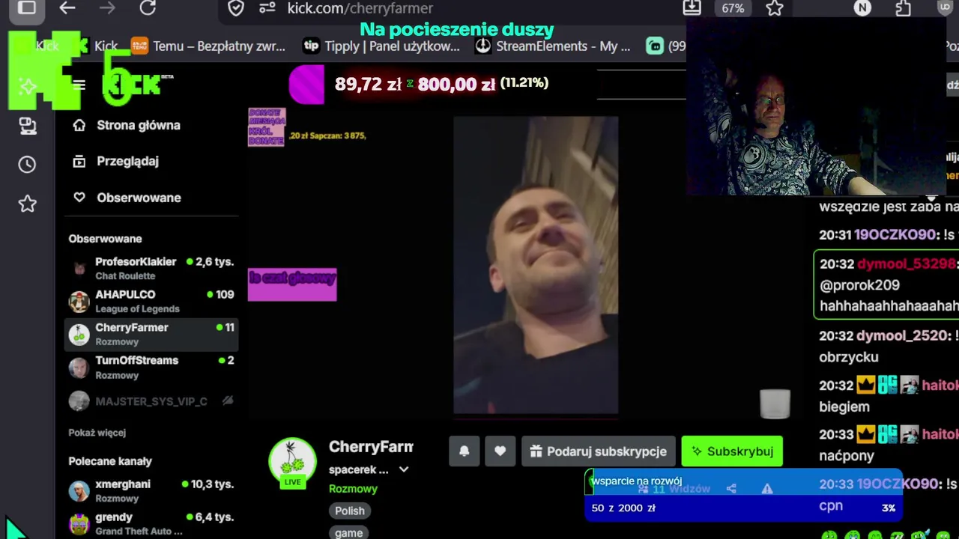The image size is (959, 539).
Task: Open site permissions icon in address bar
Action: pos(267,8)
